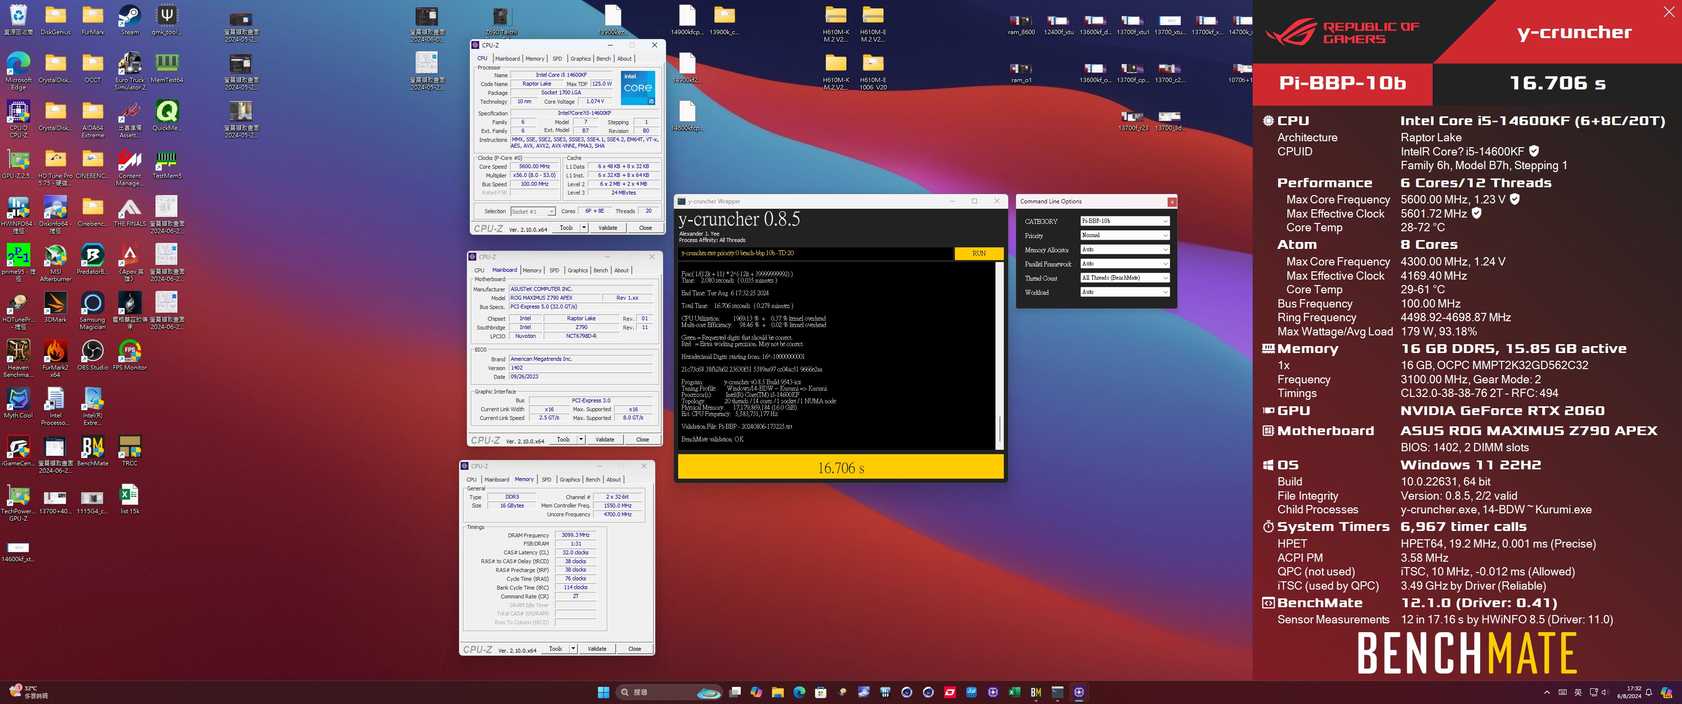Close the BenchMate result overlay
Viewport: 1682px width, 704px height.
1668,12
